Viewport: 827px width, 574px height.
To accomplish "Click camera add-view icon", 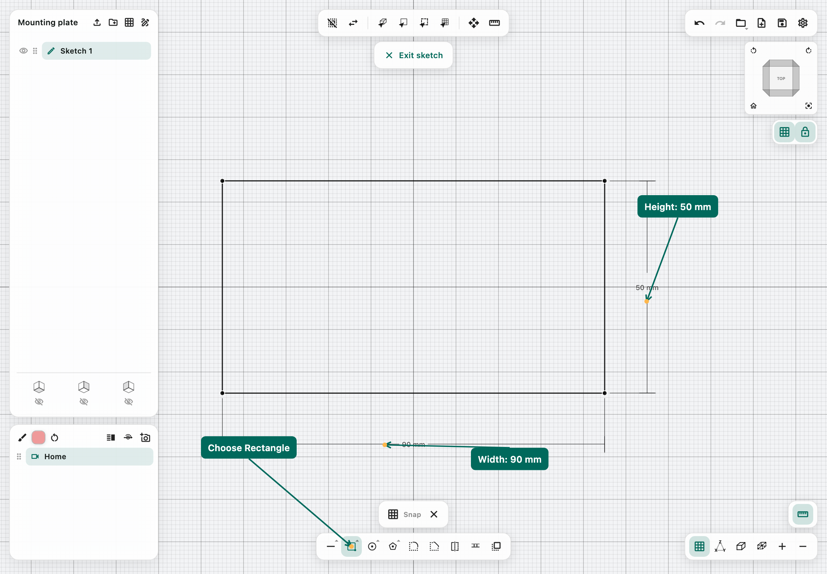I will tap(145, 437).
